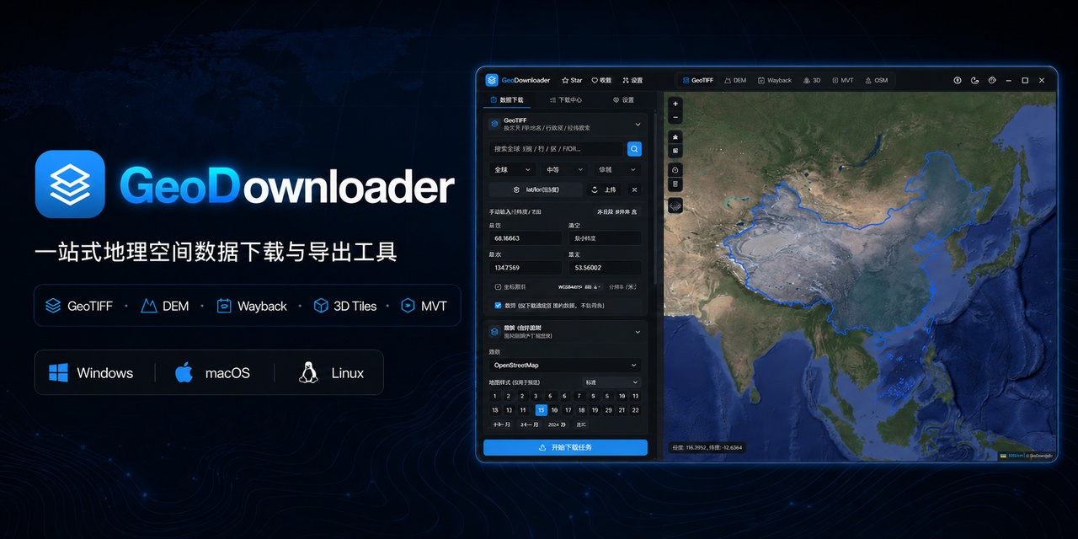This screenshot has height=539, width=1078.
Task: Open the 数据下载 panel tab
Action: click(507, 99)
